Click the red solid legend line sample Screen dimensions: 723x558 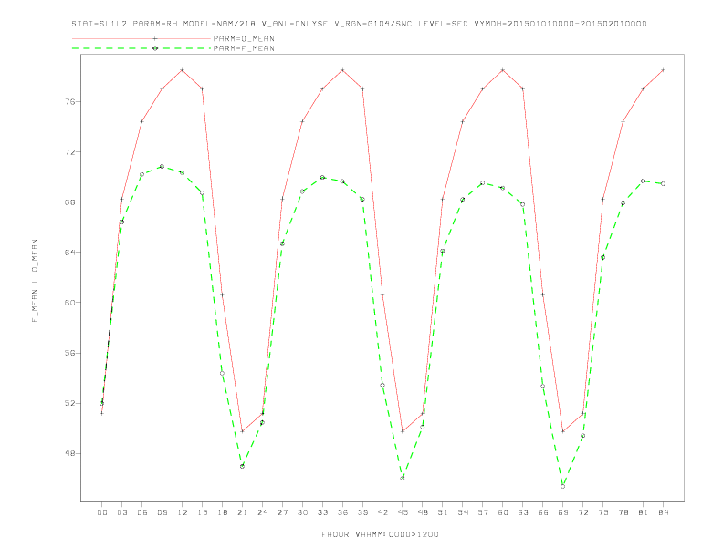(141, 38)
